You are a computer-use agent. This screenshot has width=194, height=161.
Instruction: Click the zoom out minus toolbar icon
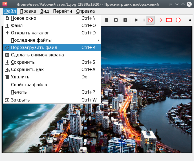(107, 20)
